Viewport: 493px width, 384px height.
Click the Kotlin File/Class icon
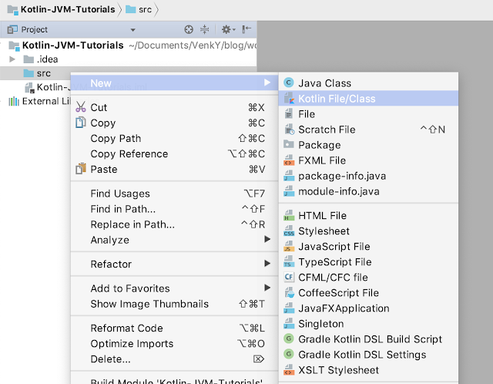click(x=289, y=98)
